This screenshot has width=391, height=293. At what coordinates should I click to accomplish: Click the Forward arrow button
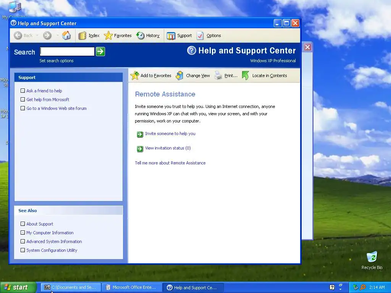[x=47, y=35]
